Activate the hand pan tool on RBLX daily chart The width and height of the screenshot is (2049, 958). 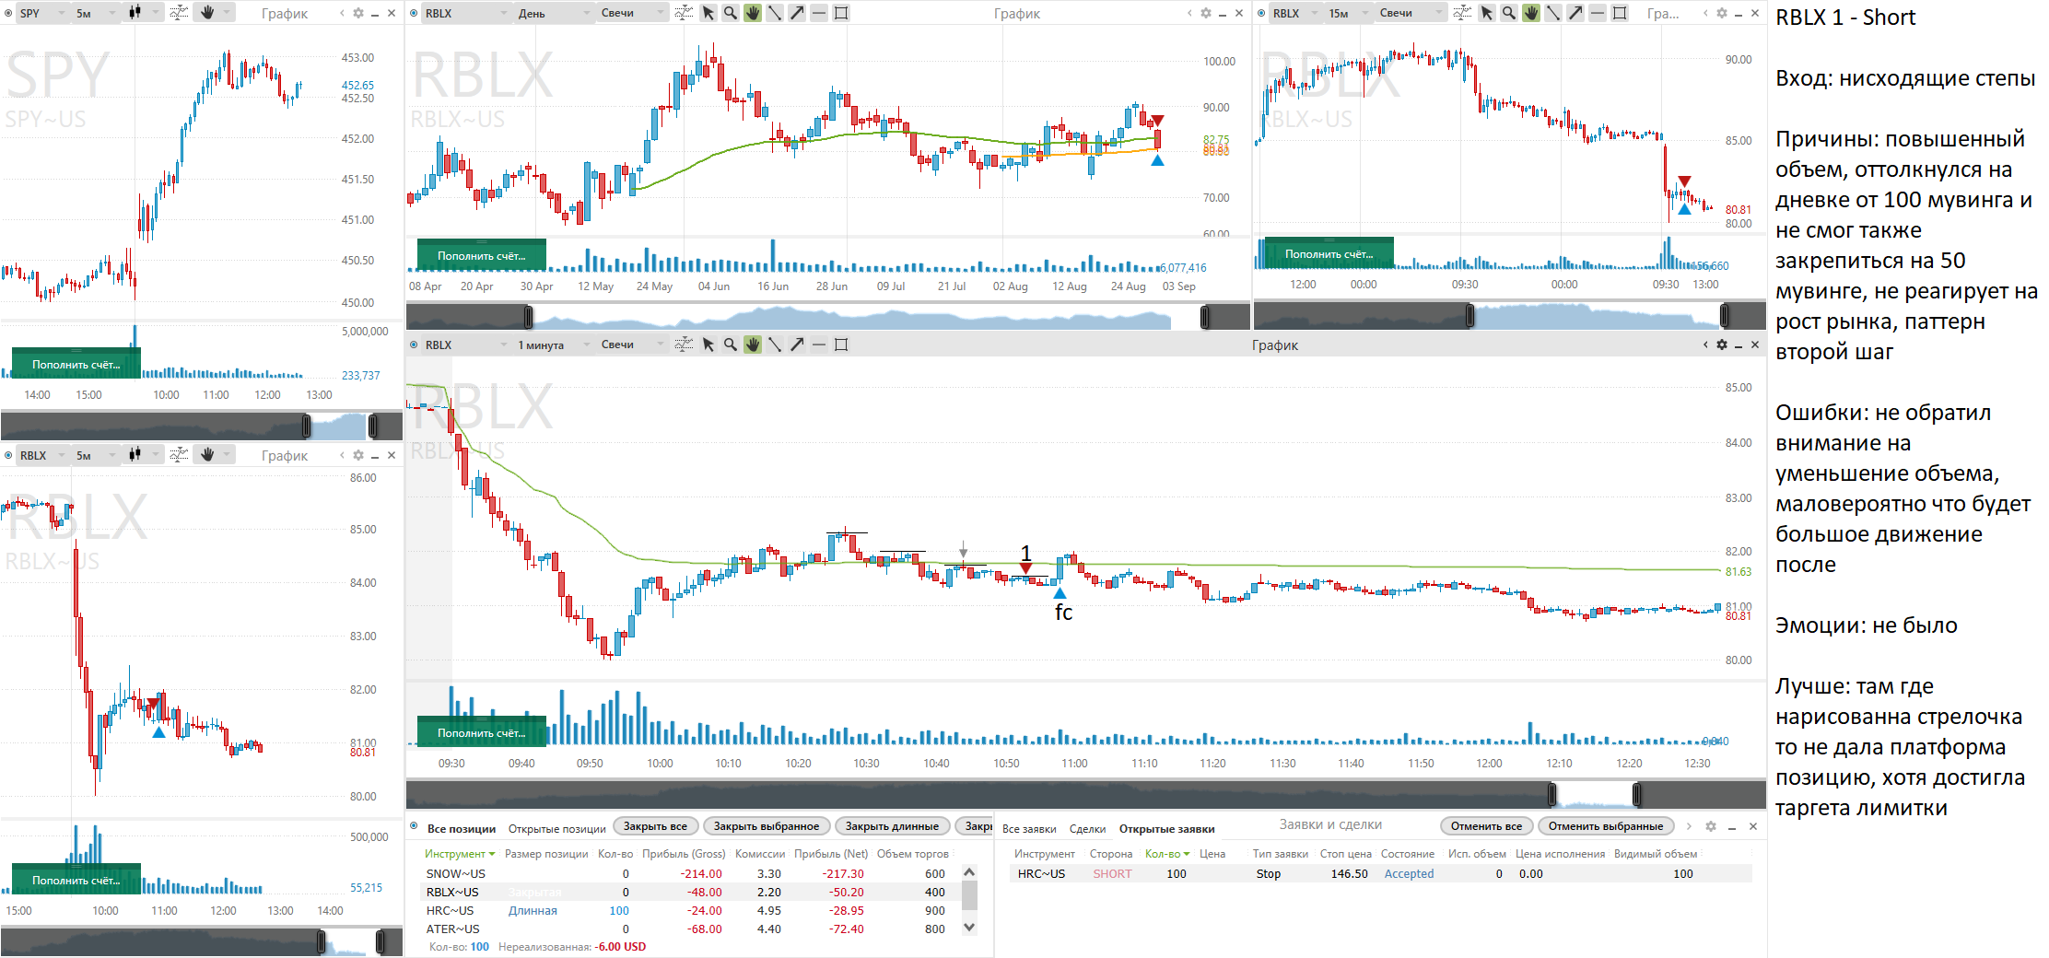pos(753,13)
